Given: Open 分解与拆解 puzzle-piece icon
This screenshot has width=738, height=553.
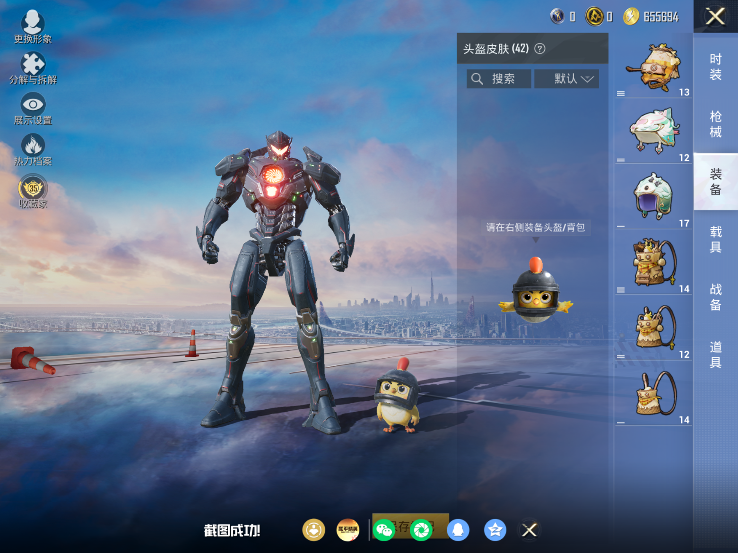Looking at the screenshot, I should 33,68.
